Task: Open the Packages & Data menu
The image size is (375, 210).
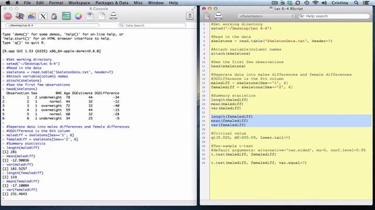Action: pos(112,3)
